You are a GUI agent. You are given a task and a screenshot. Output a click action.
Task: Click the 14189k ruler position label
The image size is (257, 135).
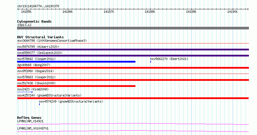(x=191, y=12)
